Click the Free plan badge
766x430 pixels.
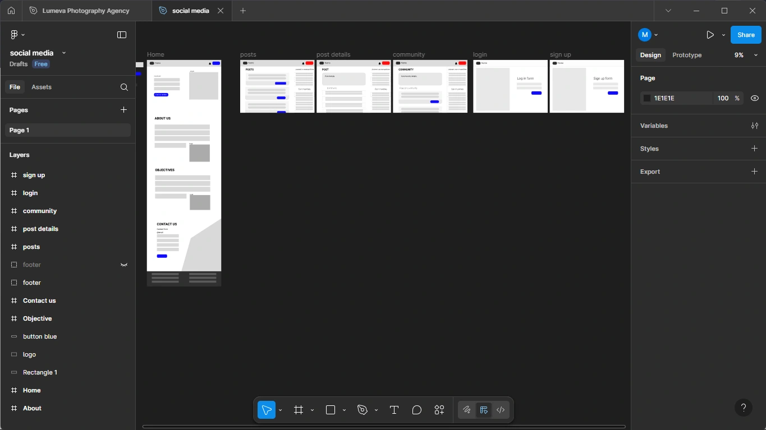pos(41,64)
